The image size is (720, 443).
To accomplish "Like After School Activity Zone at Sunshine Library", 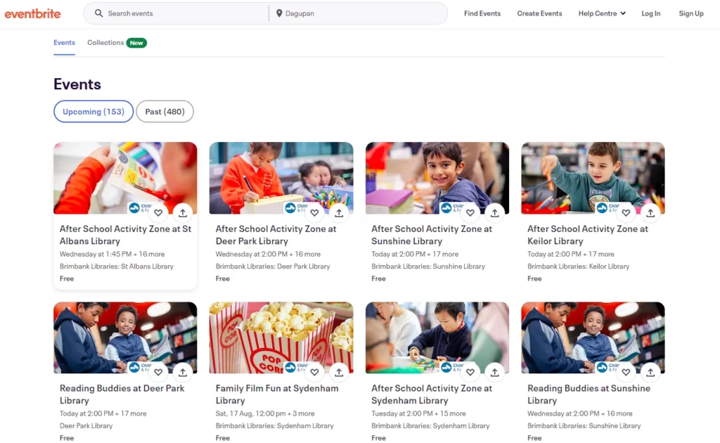I will [x=470, y=212].
